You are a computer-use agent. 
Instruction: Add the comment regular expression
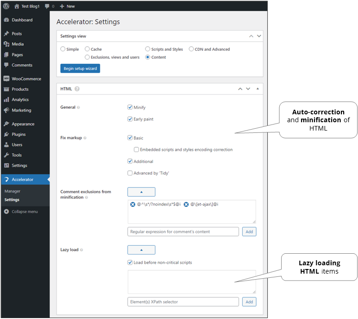249,232
